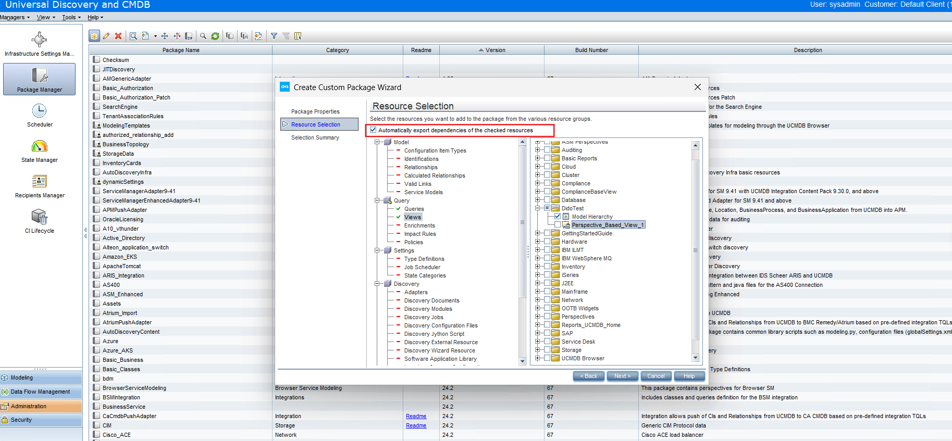This screenshot has height=441, width=952.
Task: Click the Deploy Packages toolbar icon
Action: click(165, 36)
